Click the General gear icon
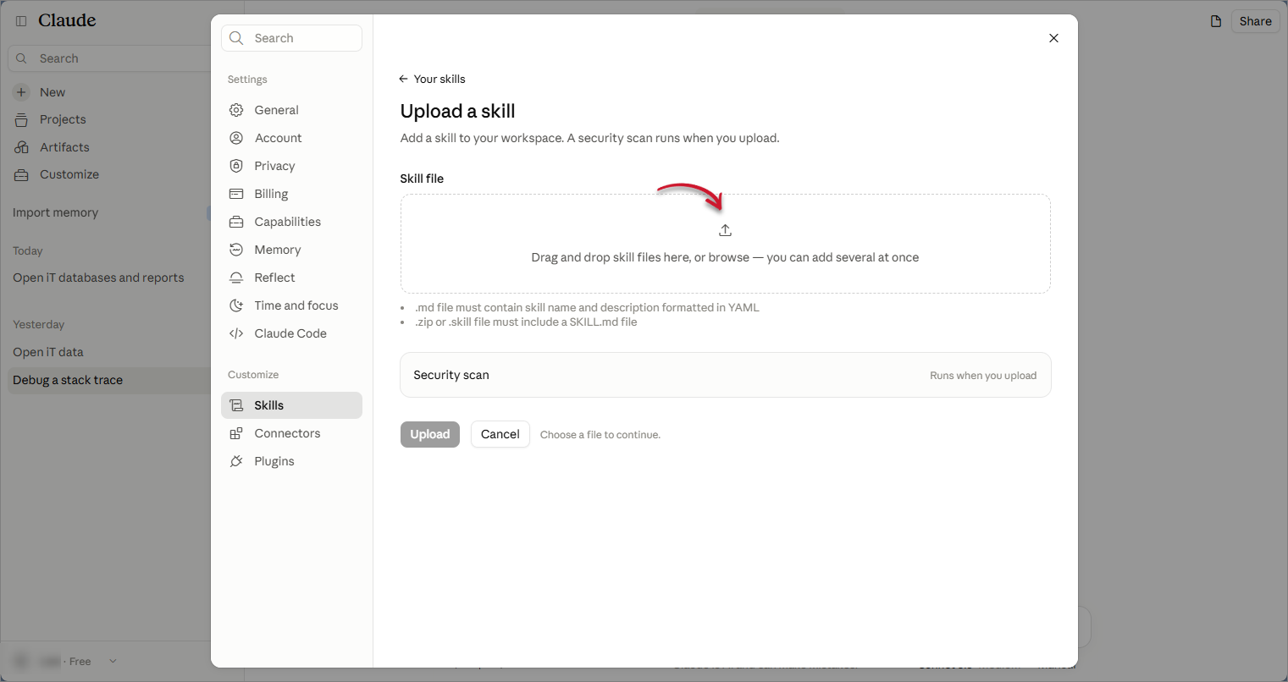The image size is (1288, 682). [x=236, y=110]
